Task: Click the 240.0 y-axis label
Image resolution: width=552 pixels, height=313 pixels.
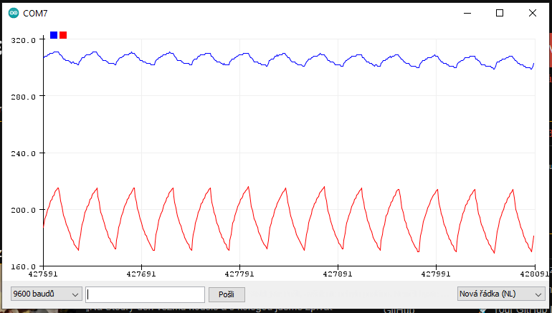Action: pos(22,153)
